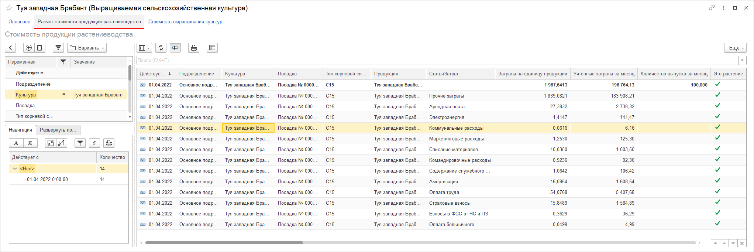Switch to the Основное tab
This screenshot has height=252, width=754.
click(19, 22)
